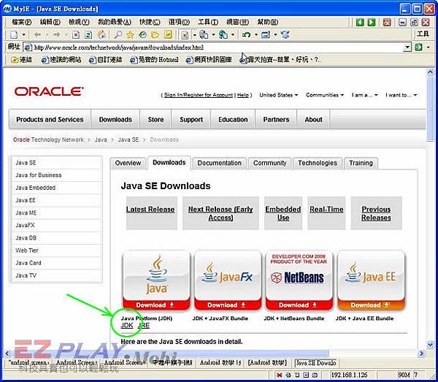Click the Latest Release link
Screen dimensions: 438x382
(150, 210)
